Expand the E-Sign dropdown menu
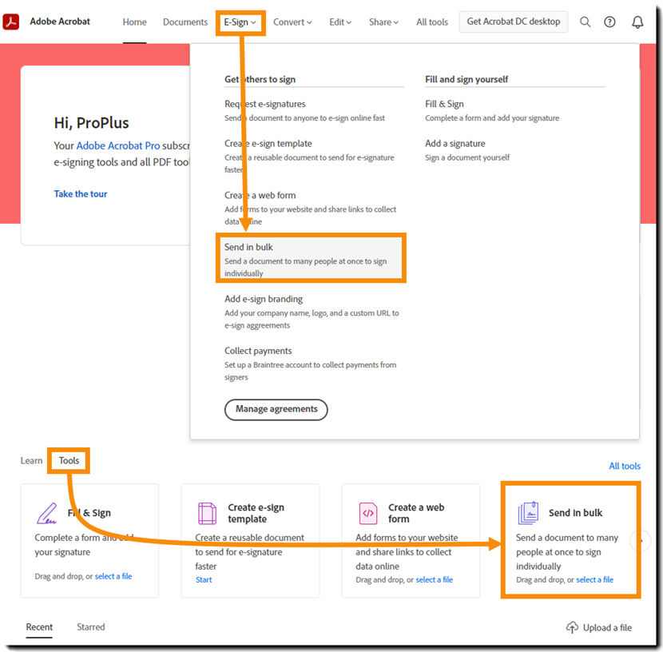The height and width of the screenshot is (652, 663). 240,22
